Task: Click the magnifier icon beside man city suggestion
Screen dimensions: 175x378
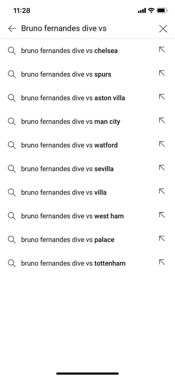Action: coord(11,121)
